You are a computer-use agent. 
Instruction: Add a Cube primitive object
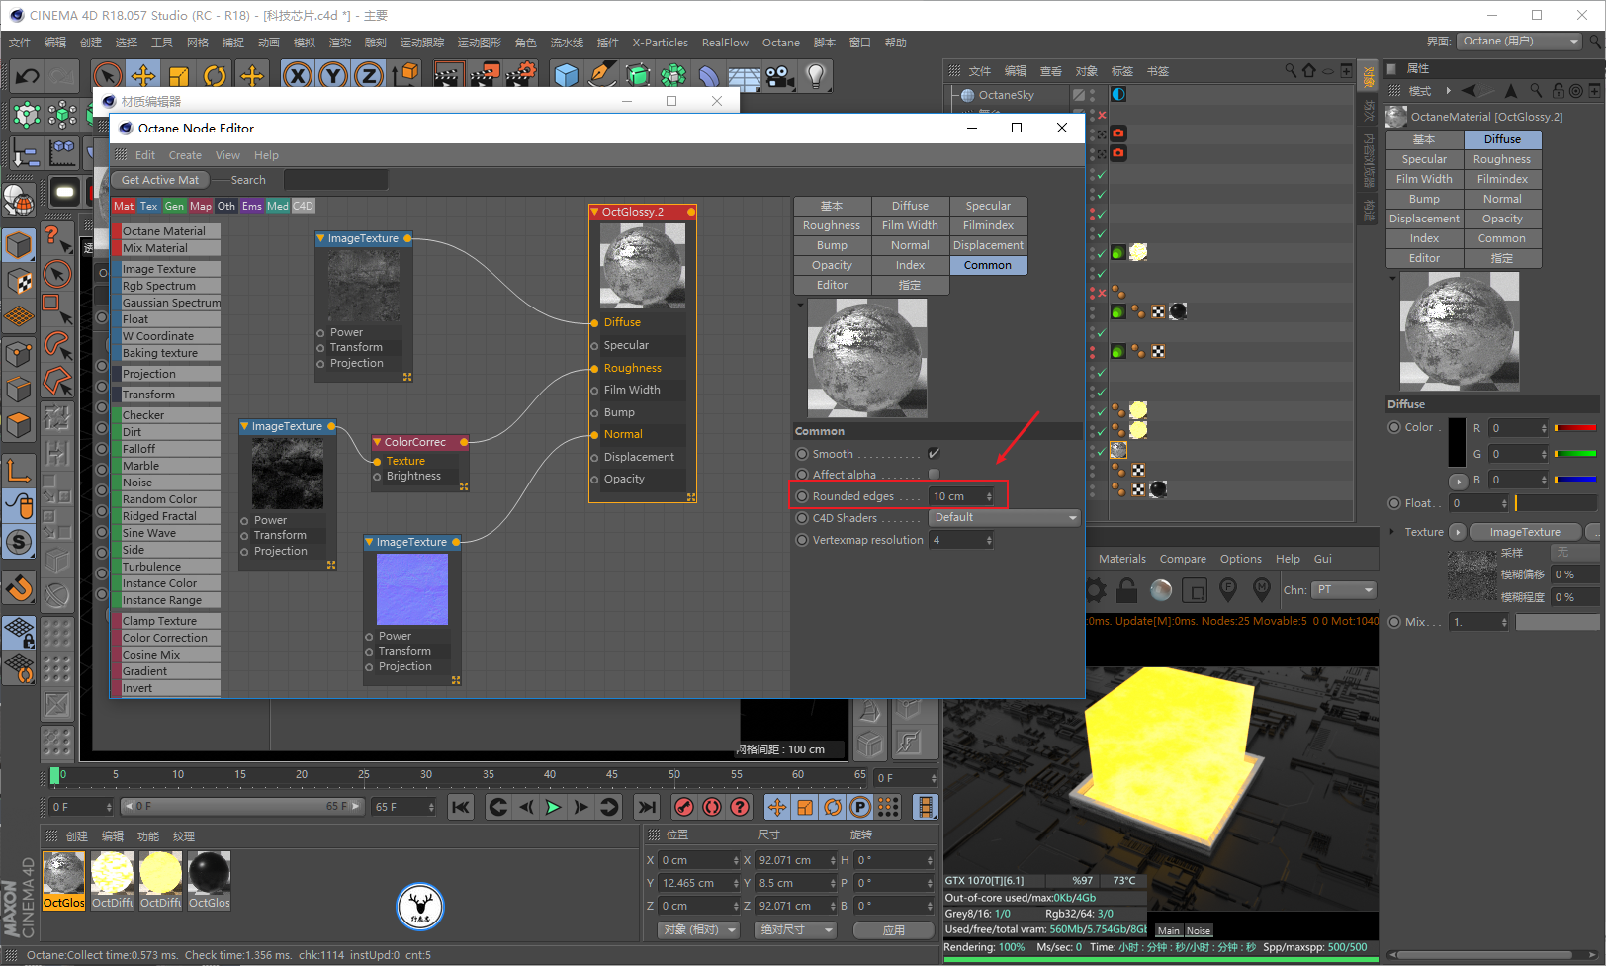point(567,76)
